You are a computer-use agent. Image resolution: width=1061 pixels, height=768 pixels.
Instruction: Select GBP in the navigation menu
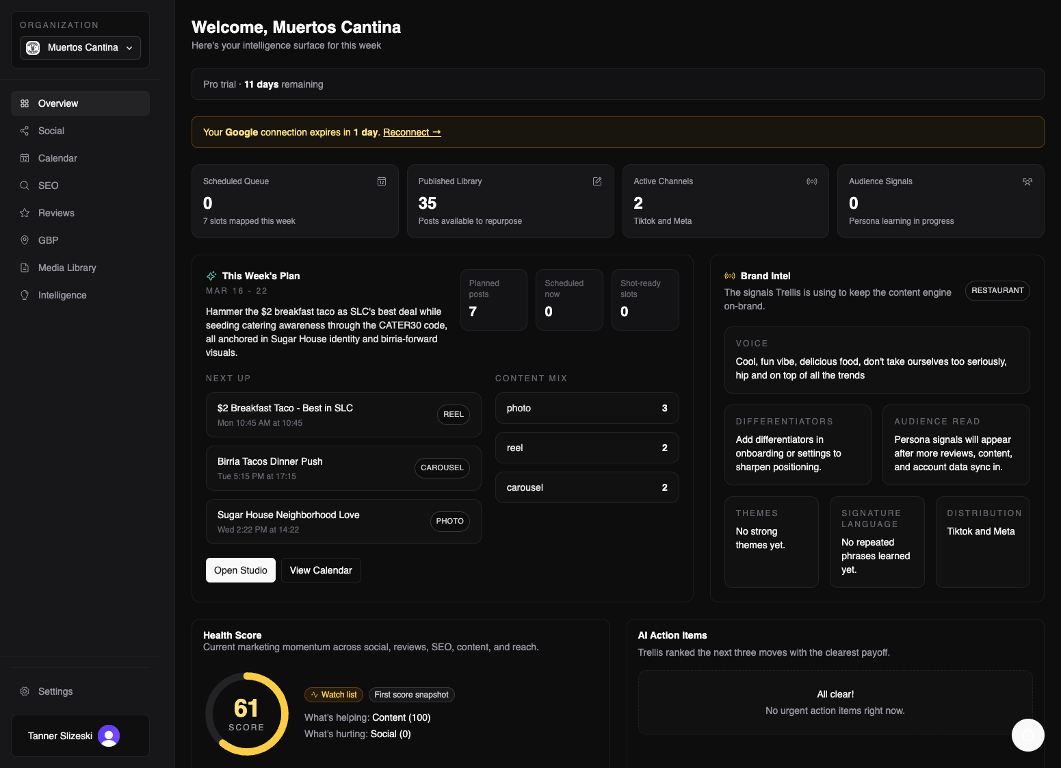(25, 240)
